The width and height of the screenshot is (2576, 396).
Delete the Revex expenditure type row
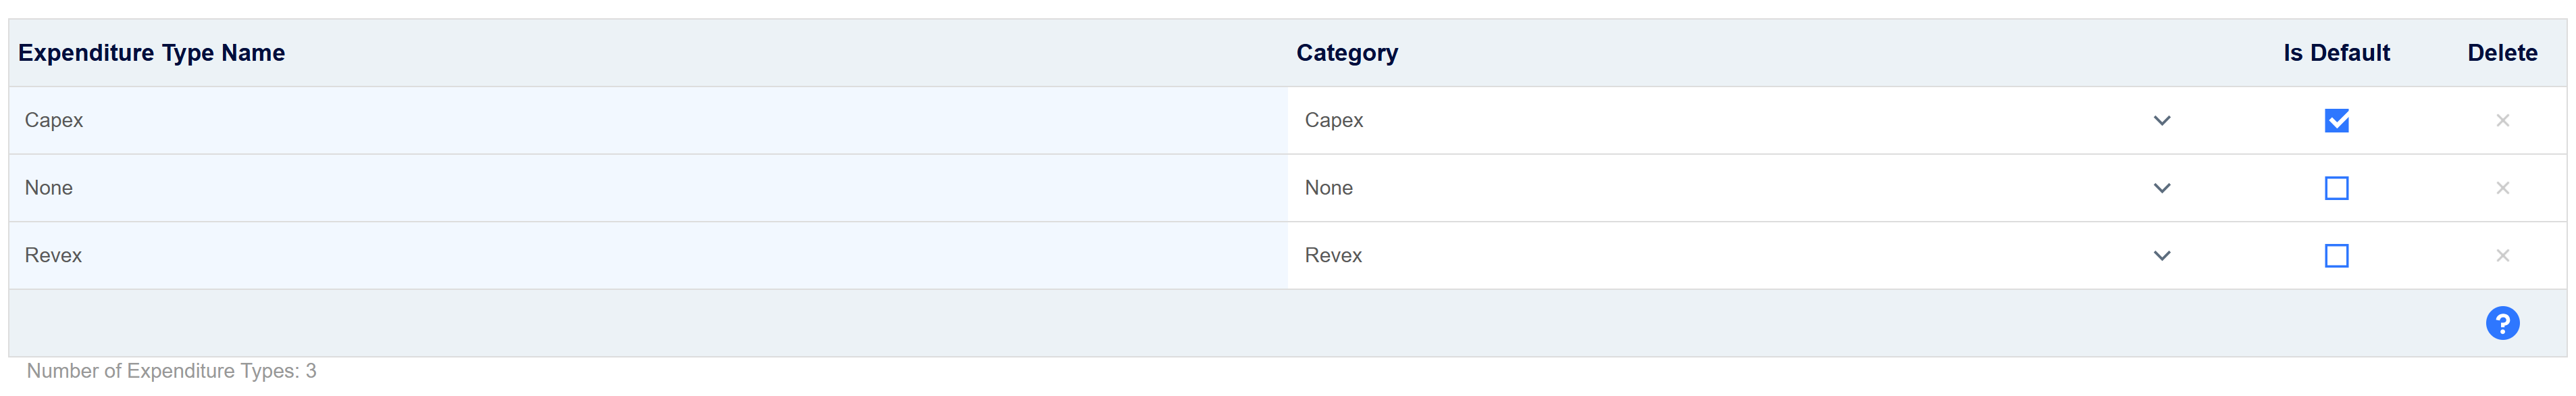[x=2502, y=256]
